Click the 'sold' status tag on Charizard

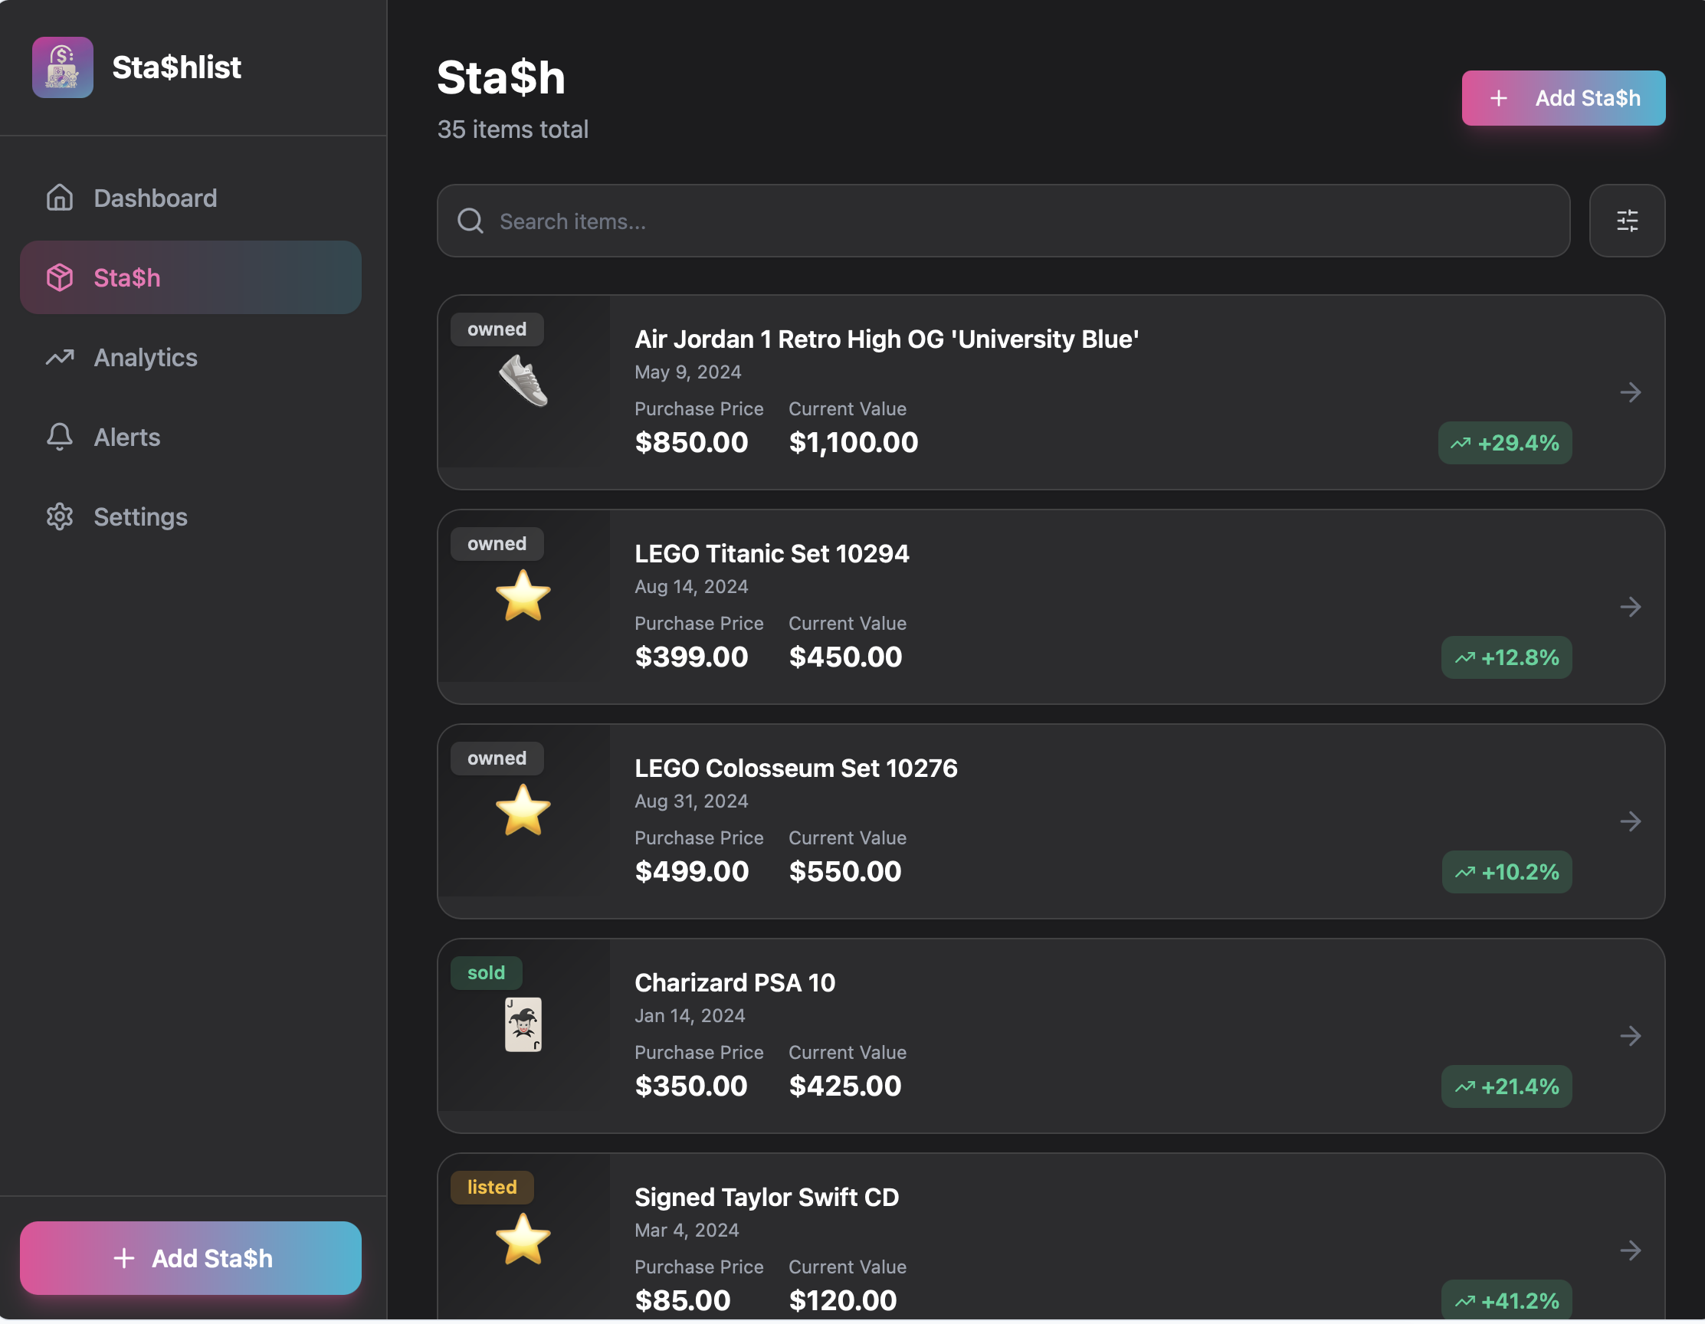(x=486, y=973)
